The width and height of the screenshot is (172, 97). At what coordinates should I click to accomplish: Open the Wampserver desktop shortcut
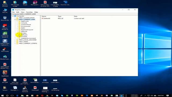click(x=35, y=3)
